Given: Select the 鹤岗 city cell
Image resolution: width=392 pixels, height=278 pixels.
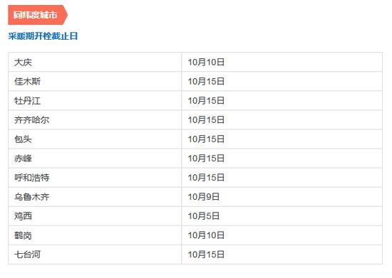Looking at the screenshot, I should click(x=95, y=235).
